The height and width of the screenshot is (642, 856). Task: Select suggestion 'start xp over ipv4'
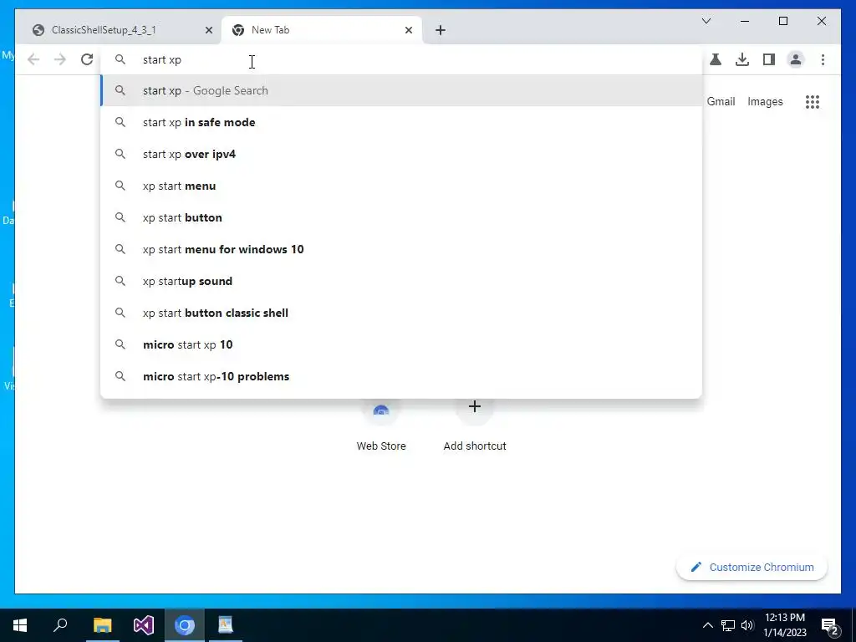[x=401, y=154]
